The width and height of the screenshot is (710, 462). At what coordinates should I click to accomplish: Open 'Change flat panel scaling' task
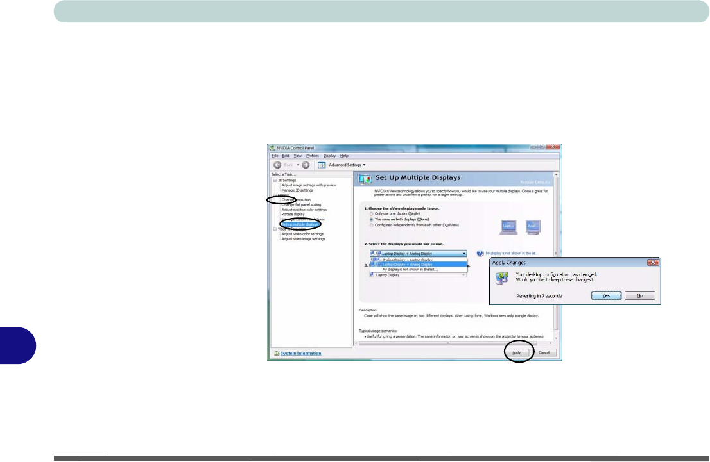[x=301, y=205]
